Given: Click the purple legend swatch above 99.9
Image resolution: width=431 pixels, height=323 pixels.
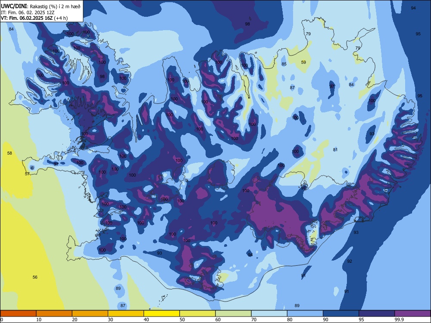Looking at the screenshot, I should pyautogui.click(x=412, y=314).
